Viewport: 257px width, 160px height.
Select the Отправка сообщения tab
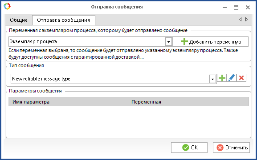pyautogui.click(x=64, y=20)
